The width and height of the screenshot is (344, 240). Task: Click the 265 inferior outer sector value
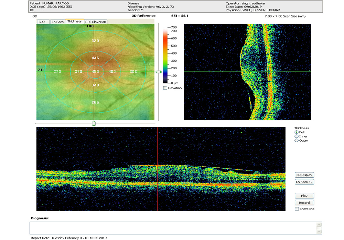point(95,103)
